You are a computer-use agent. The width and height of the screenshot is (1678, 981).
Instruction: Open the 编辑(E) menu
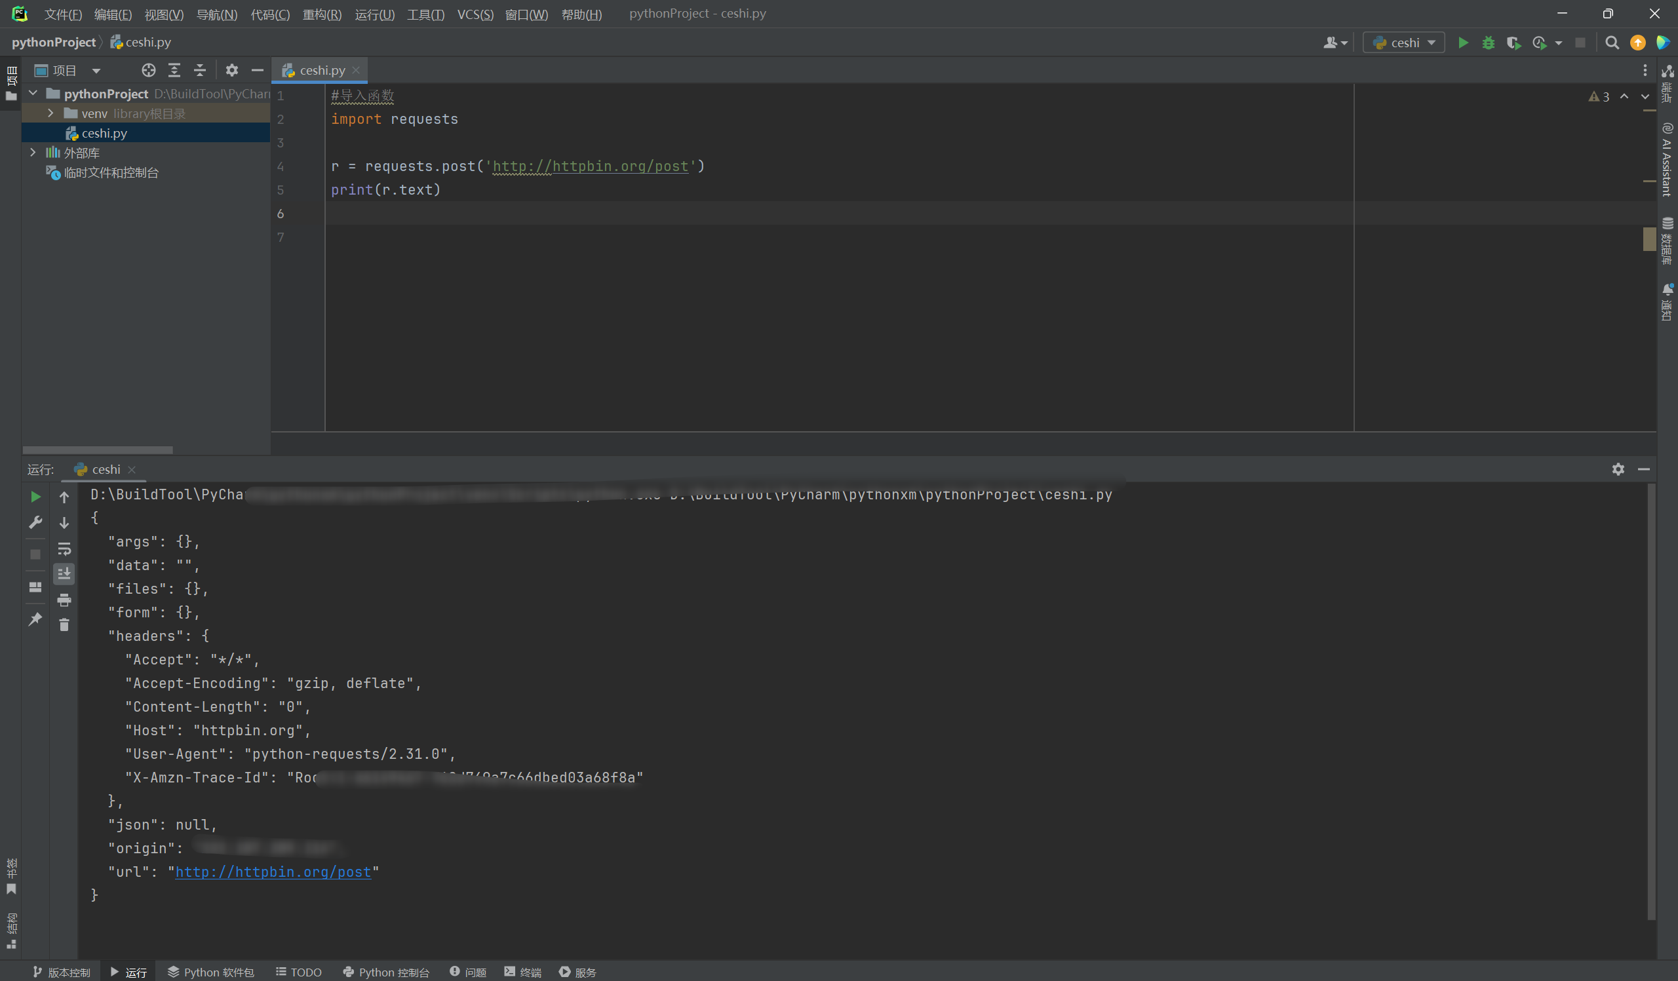(113, 14)
